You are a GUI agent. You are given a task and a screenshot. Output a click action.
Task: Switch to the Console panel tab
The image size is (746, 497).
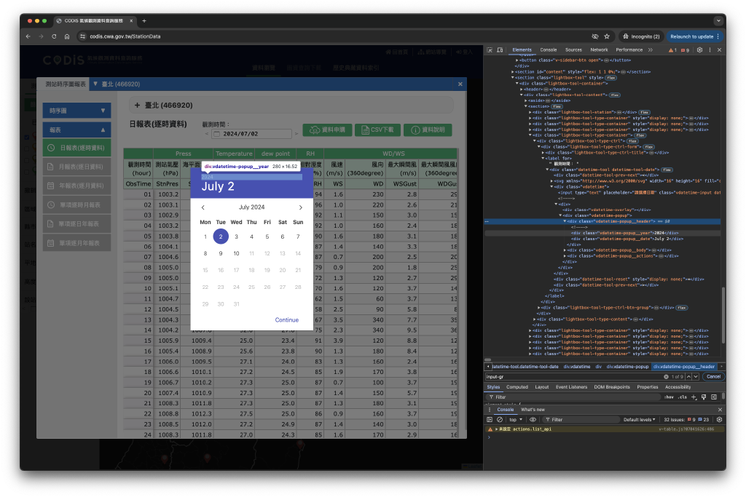tap(549, 49)
